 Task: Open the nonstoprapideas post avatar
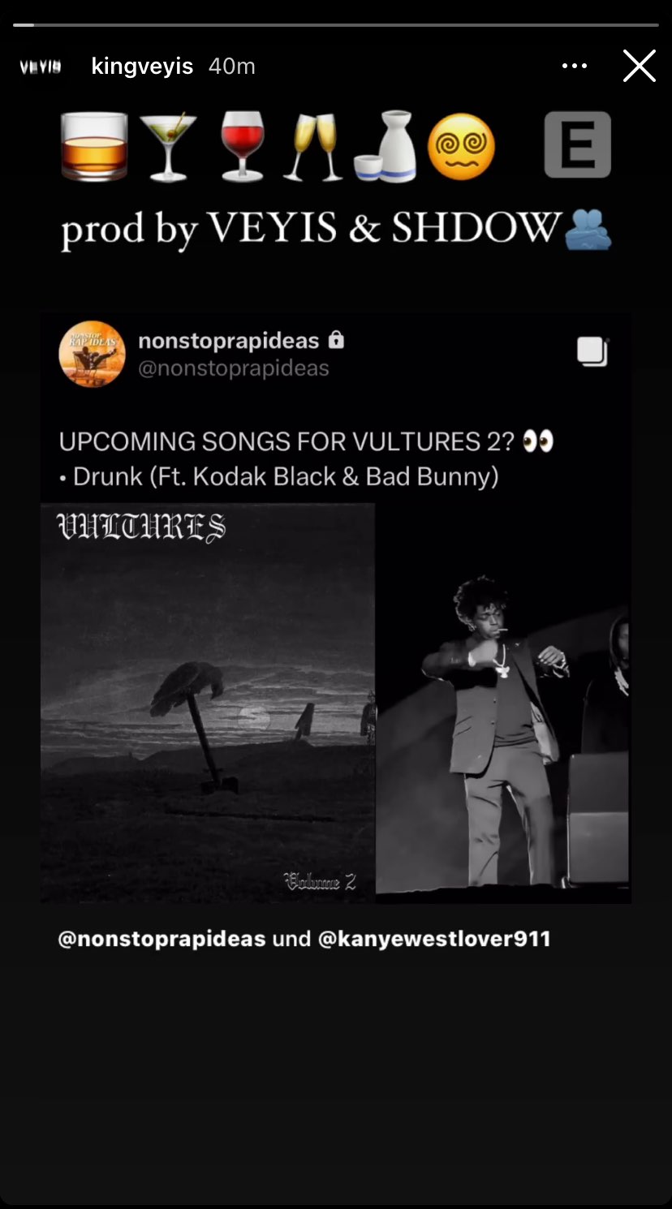click(93, 354)
